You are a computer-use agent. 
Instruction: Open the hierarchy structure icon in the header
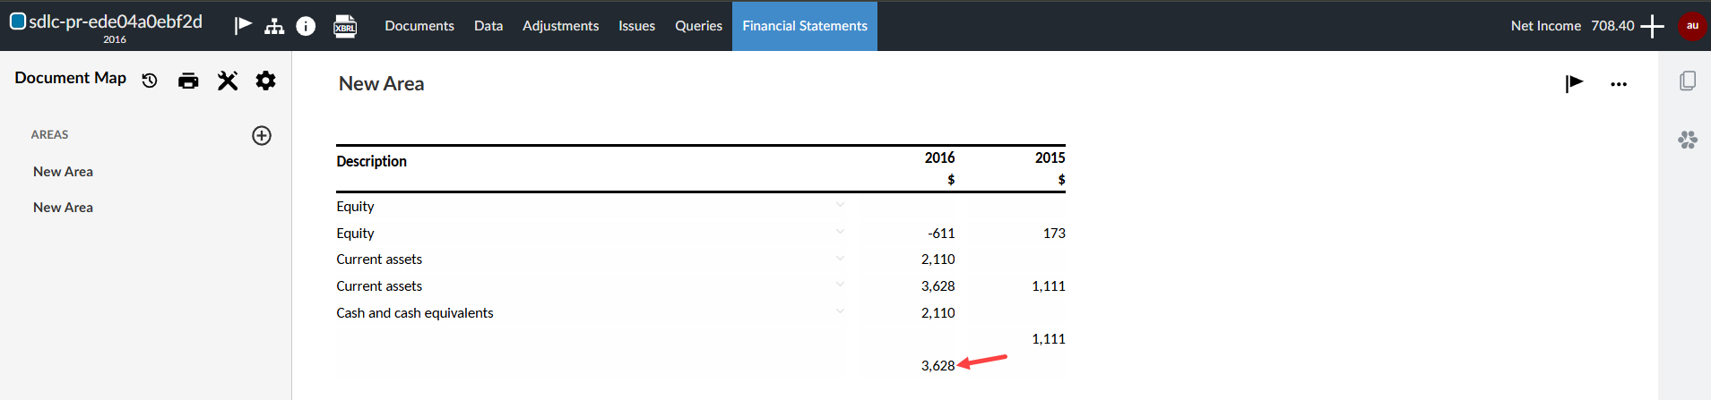274,26
